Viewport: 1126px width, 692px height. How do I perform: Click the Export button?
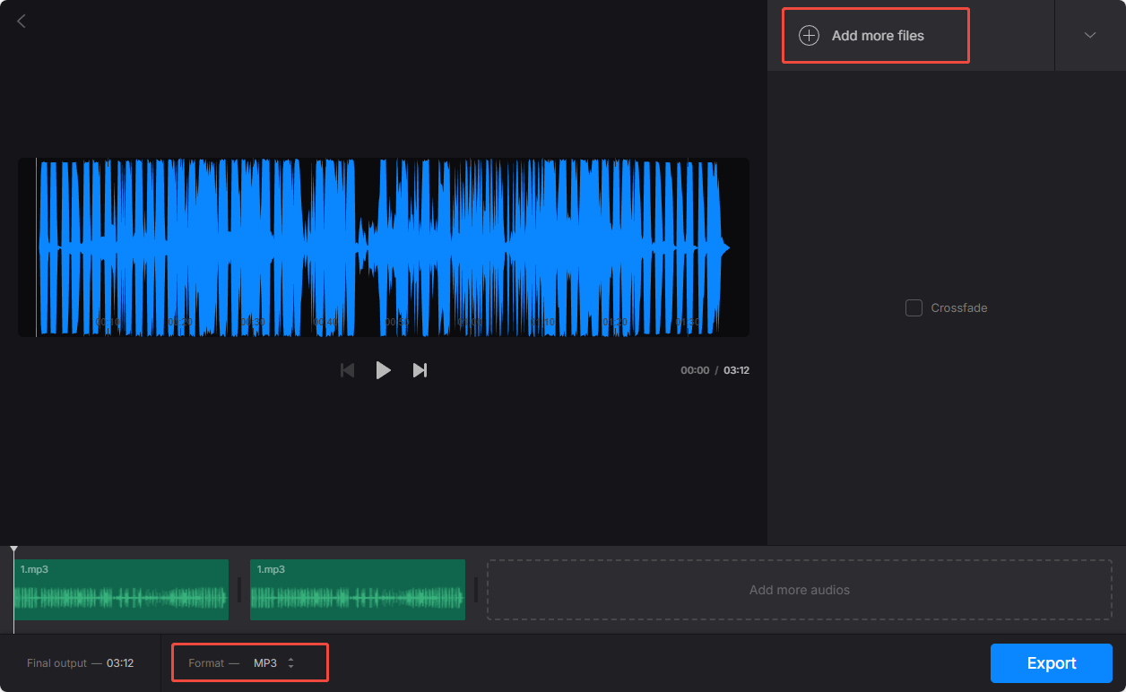[1051, 662]
